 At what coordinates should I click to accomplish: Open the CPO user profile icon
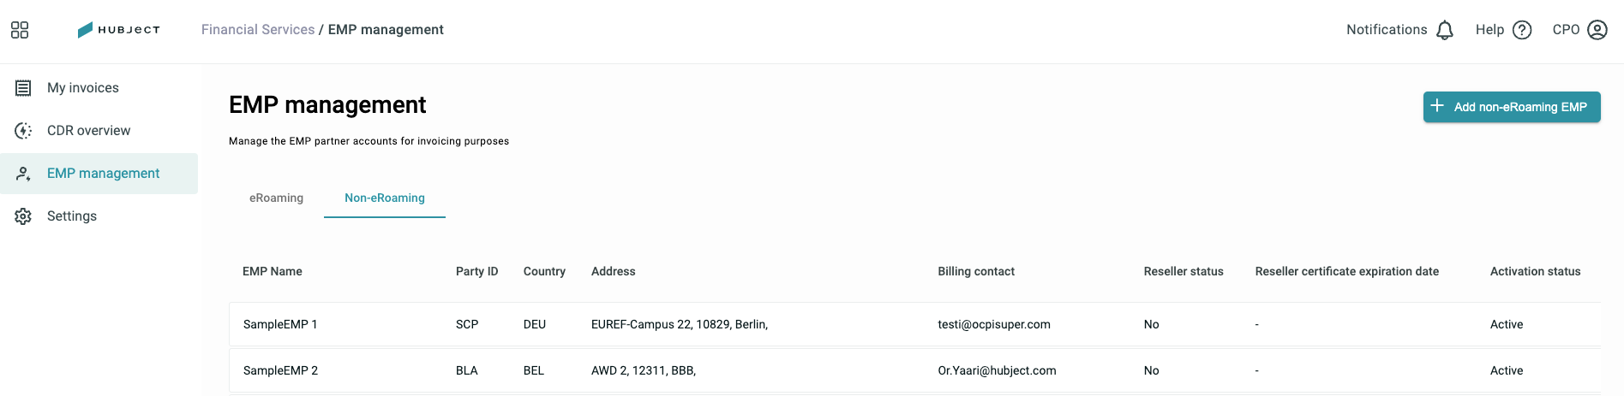(1597, 30)
